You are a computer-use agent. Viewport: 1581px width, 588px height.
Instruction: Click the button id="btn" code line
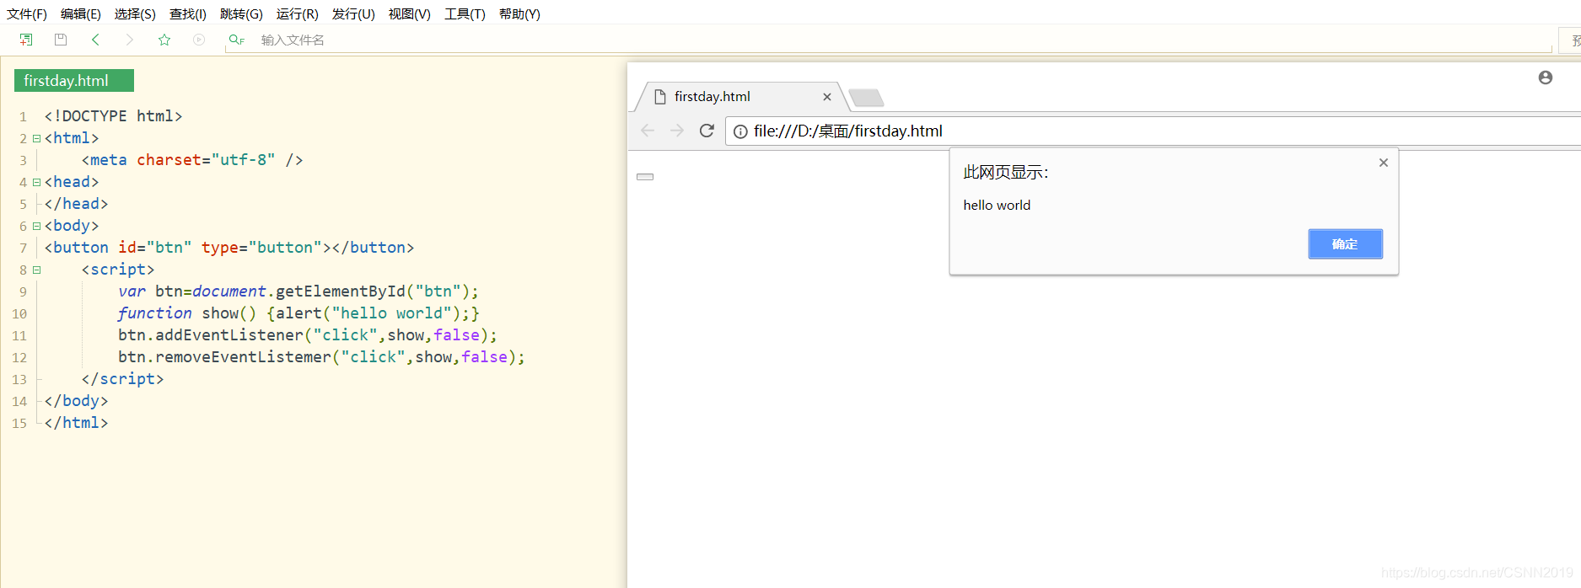(x=229, y=248)
